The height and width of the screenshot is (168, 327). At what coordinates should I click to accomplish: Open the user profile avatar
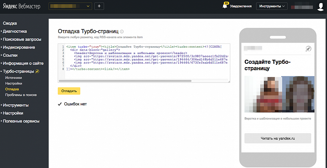[x=320, y=6]
